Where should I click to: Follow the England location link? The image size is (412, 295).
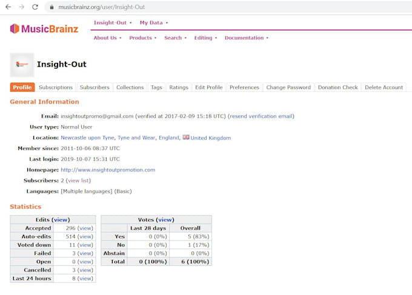[x=168, y=138]
